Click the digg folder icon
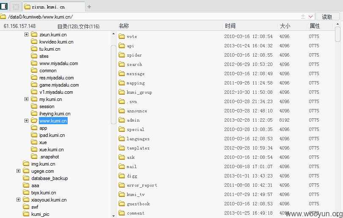This screenshot has width=343, height=218. pos(122,176)
